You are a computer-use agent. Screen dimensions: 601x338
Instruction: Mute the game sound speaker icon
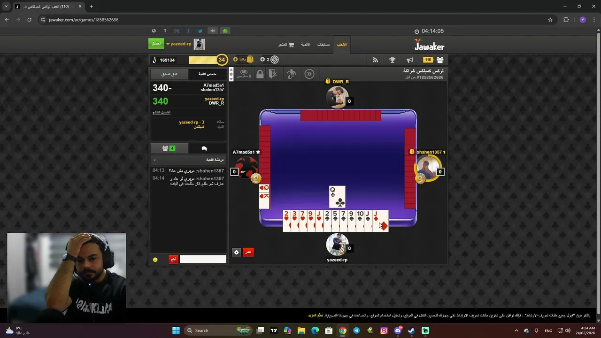pyautogui.click(x=213, y=31)
